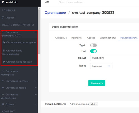Image resolution: width=139 pixels, height=113 pixels.
Task: Click the sidebar vertical scrollbar thumb
Action: coord(39,31)
